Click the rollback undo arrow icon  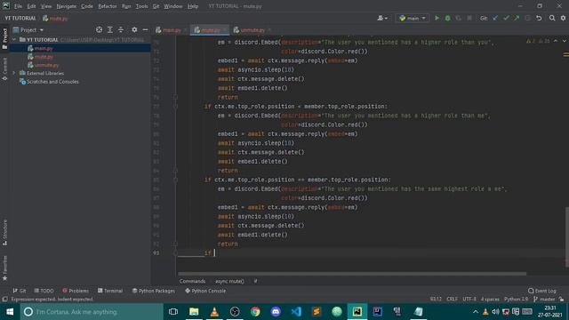click(x=539, y=18)
